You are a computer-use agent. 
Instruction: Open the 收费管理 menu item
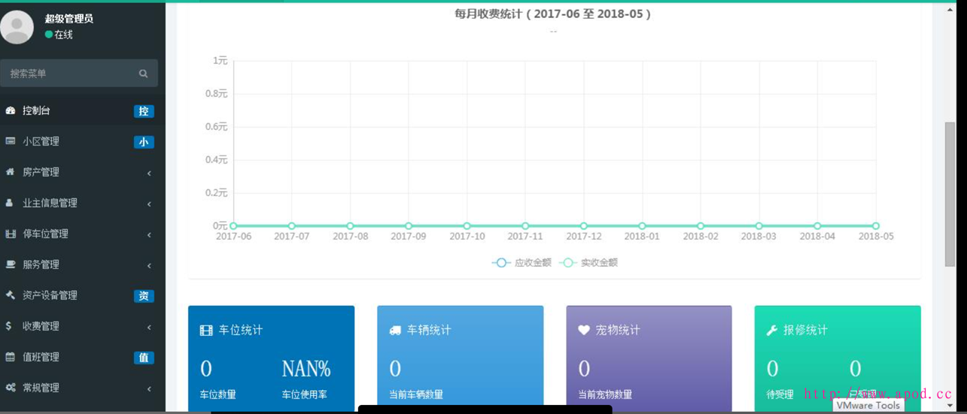(83, 326)
